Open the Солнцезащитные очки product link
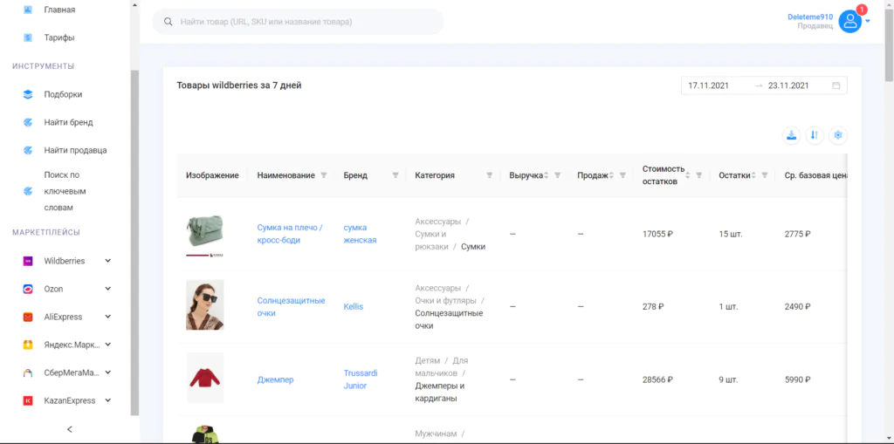894x444 pixels. click(x=291, y=306)
